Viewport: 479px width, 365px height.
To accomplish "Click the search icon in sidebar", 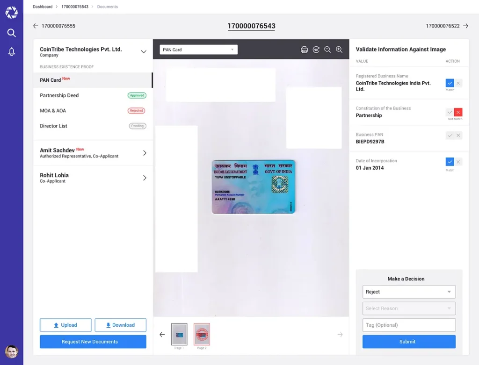I will pyautogui.click(x=12, y=33).
